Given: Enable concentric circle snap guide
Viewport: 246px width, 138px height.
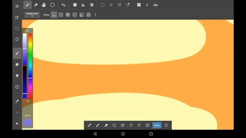Looking at the screenshot, I should (88, 15).
